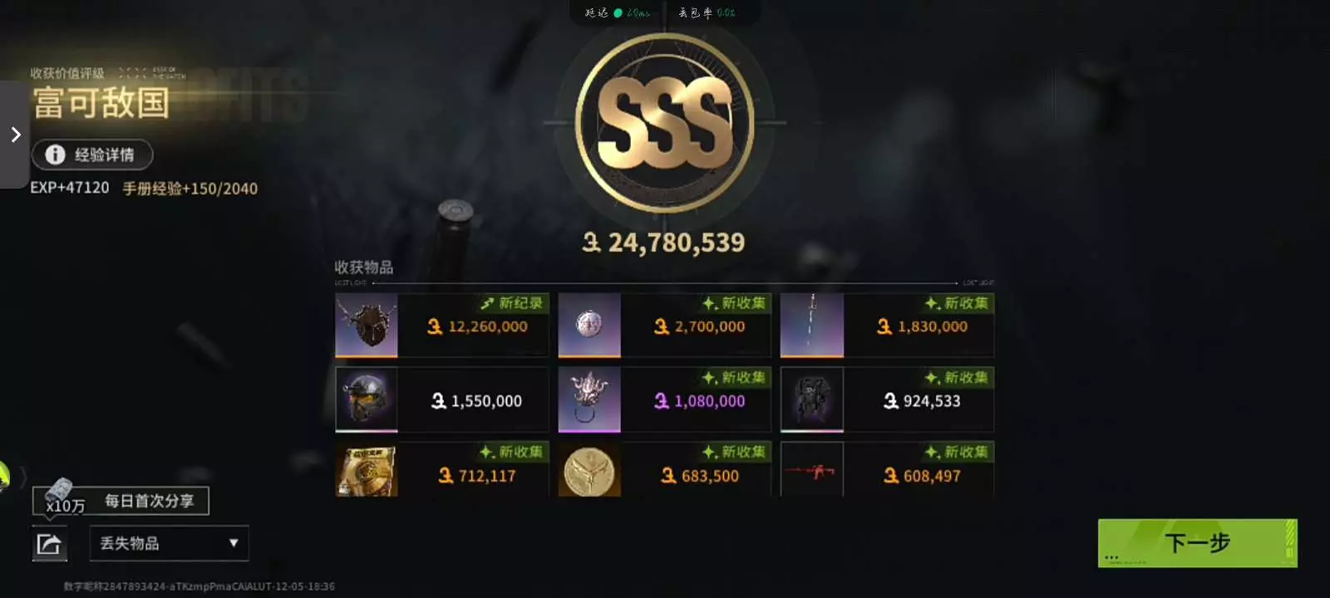Select the octopus ring item worth 1,080,000
This screenshot has width=1330, height=598.
pos(664,399)
